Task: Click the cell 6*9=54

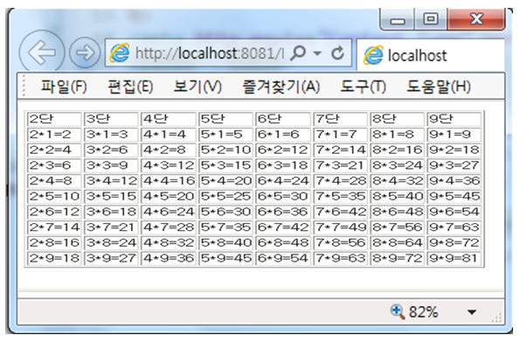Action: pyautogui.click(x=283, y=258)
